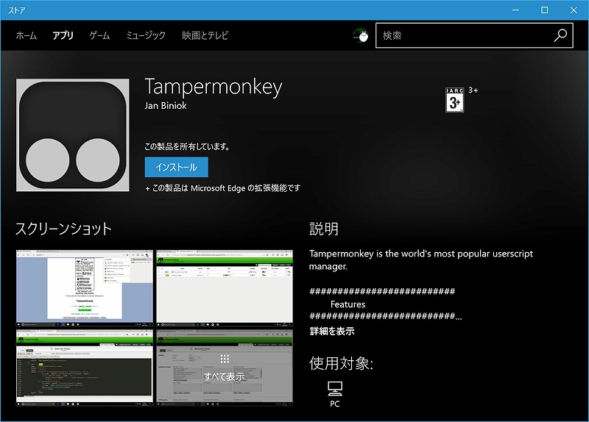Go to the 映画とテレビ tab
The height and width of the screenshot is (422, 589).
[205, 35]
